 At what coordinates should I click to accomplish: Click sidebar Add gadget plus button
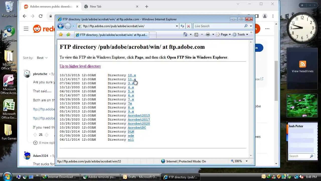coord(302,5)
